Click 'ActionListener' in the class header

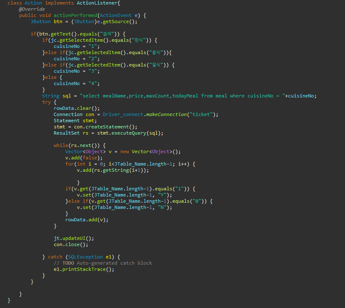click(97, 3)
